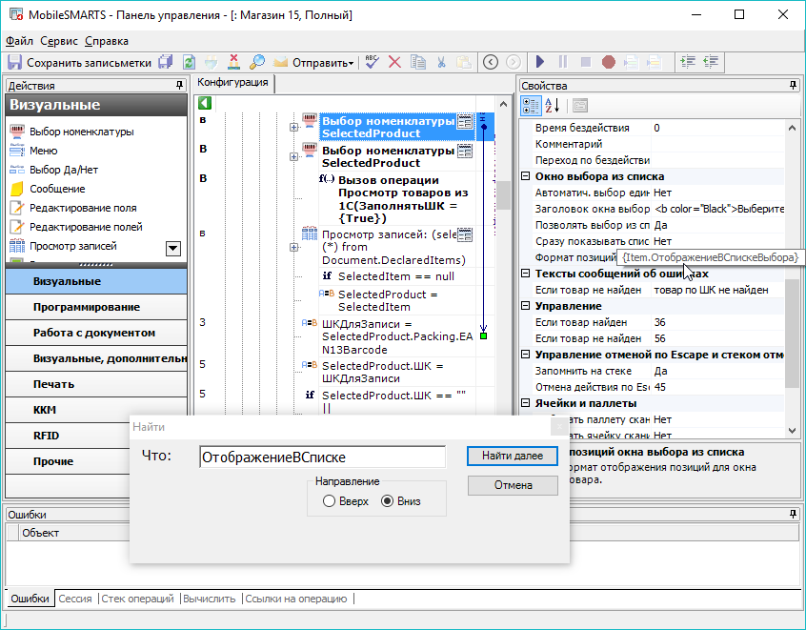
Task: Click the scissors cut icon
Action: (441, 62)
